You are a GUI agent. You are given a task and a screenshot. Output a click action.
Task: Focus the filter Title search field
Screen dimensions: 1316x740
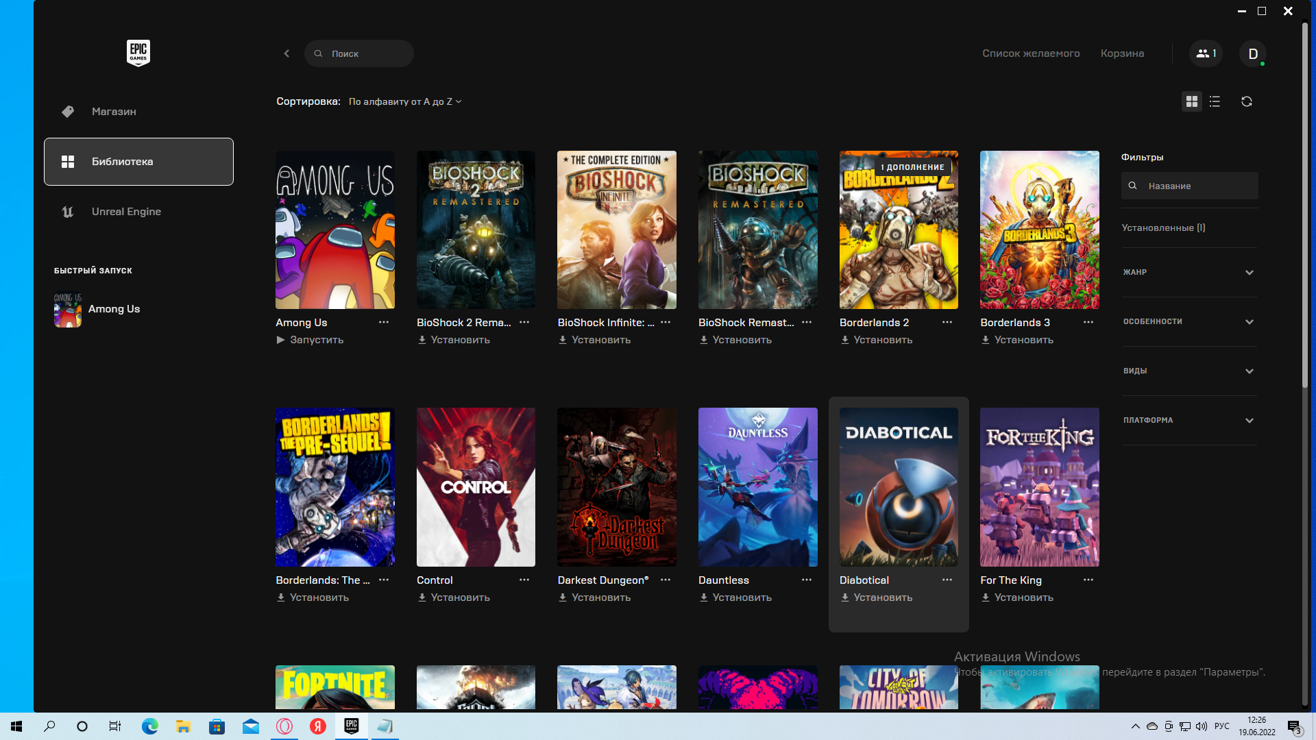tap(1189, 186)
